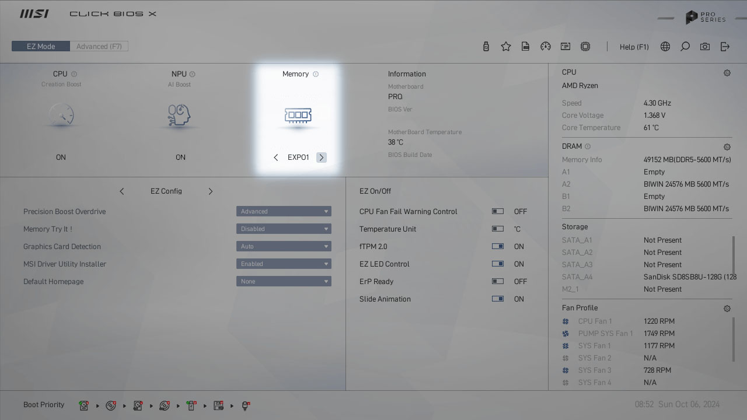
Task: Click the CPU chip icon in toolbar
Action: 585,47
